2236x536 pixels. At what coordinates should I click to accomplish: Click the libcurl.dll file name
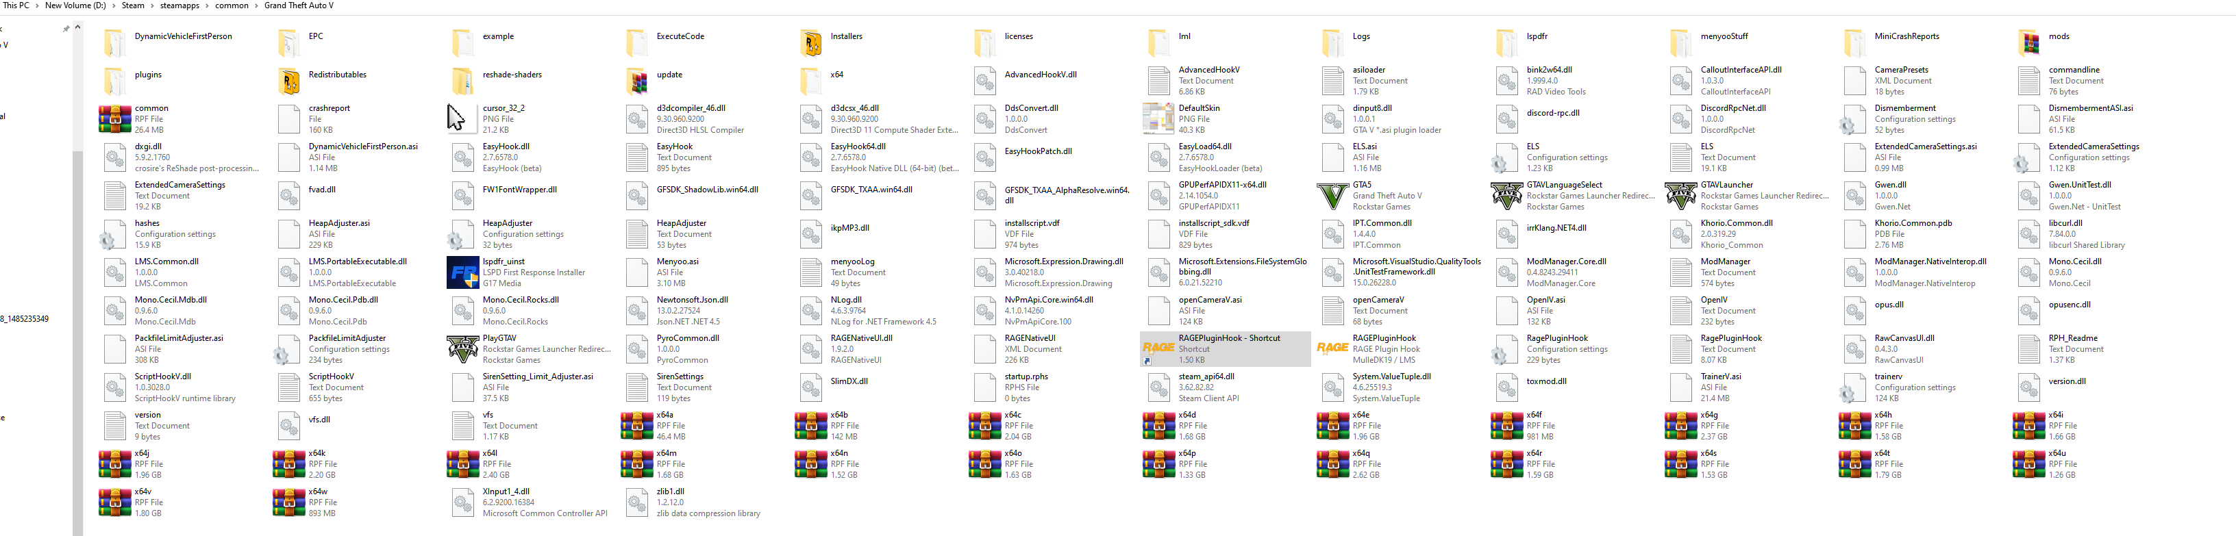pos(2066,224)
